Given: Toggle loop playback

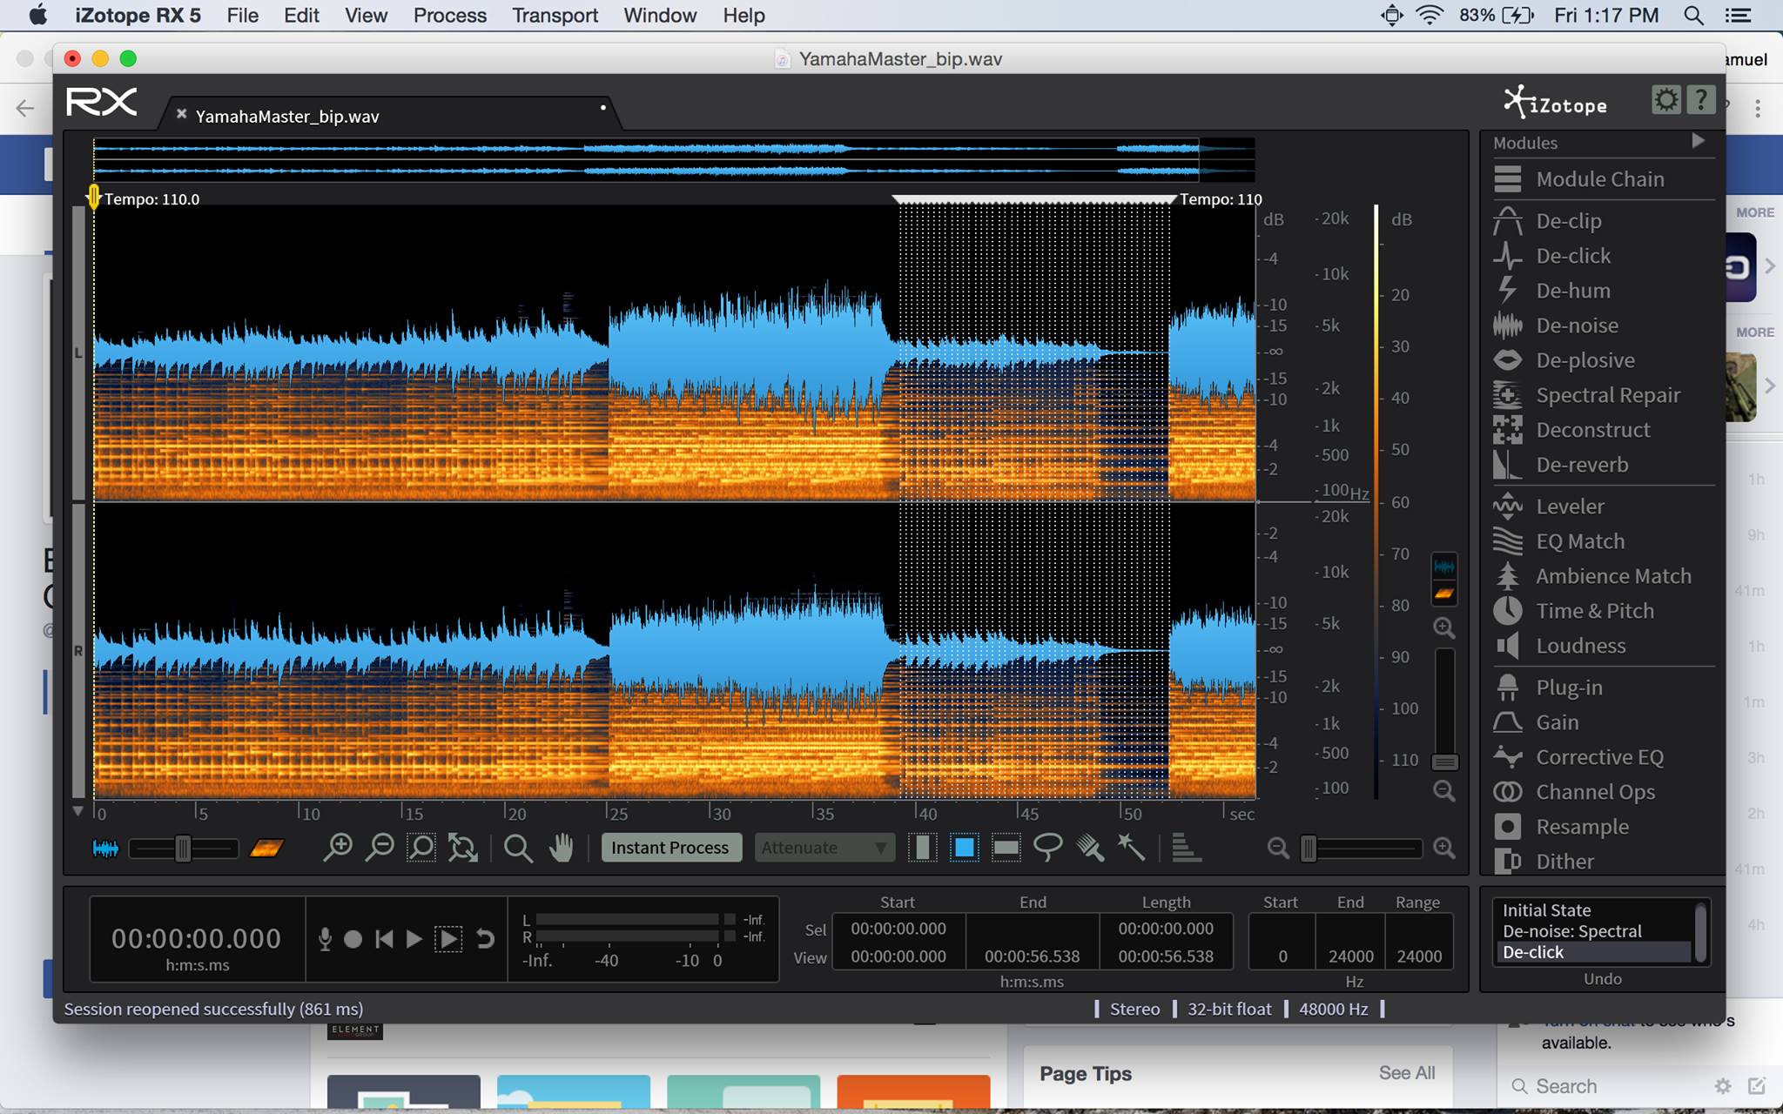Looking at the screenshot, I should pyautogui.click(x=485, y=939).
